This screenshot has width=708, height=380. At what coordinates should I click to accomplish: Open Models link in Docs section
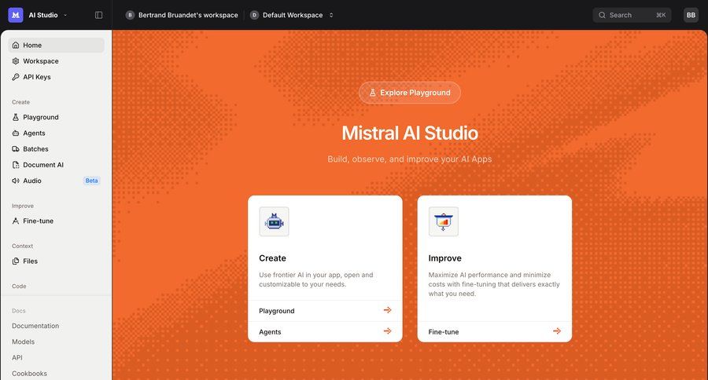click(x=23, y=342)
